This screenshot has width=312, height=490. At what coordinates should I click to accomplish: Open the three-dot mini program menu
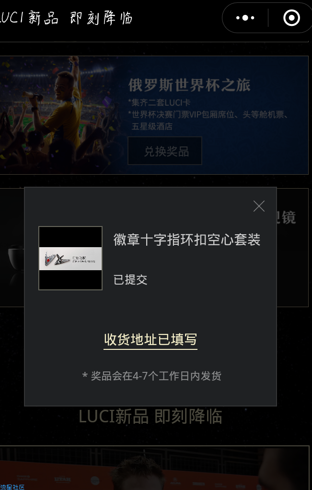pos(245,18)
